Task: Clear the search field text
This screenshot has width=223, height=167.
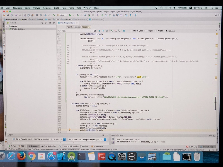Action: click(x=94, y=31)
